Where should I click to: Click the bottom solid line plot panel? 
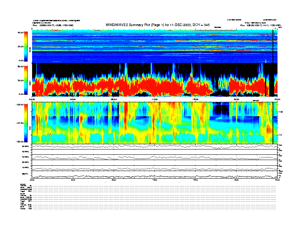click(155, 175)
